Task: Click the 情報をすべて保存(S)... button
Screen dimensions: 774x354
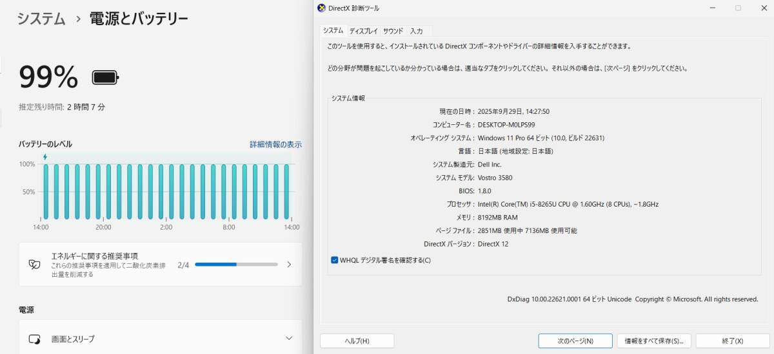Action: tap(654, 340)
